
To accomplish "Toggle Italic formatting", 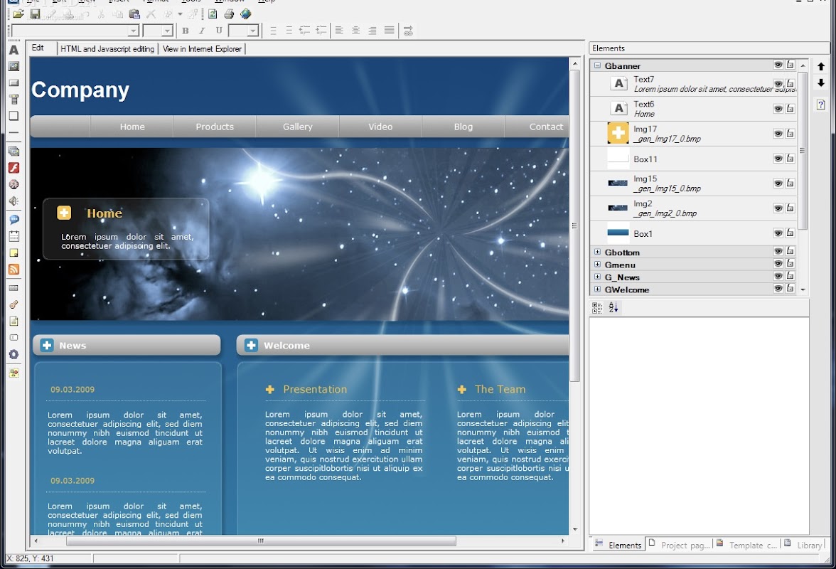I will (202, 31).
